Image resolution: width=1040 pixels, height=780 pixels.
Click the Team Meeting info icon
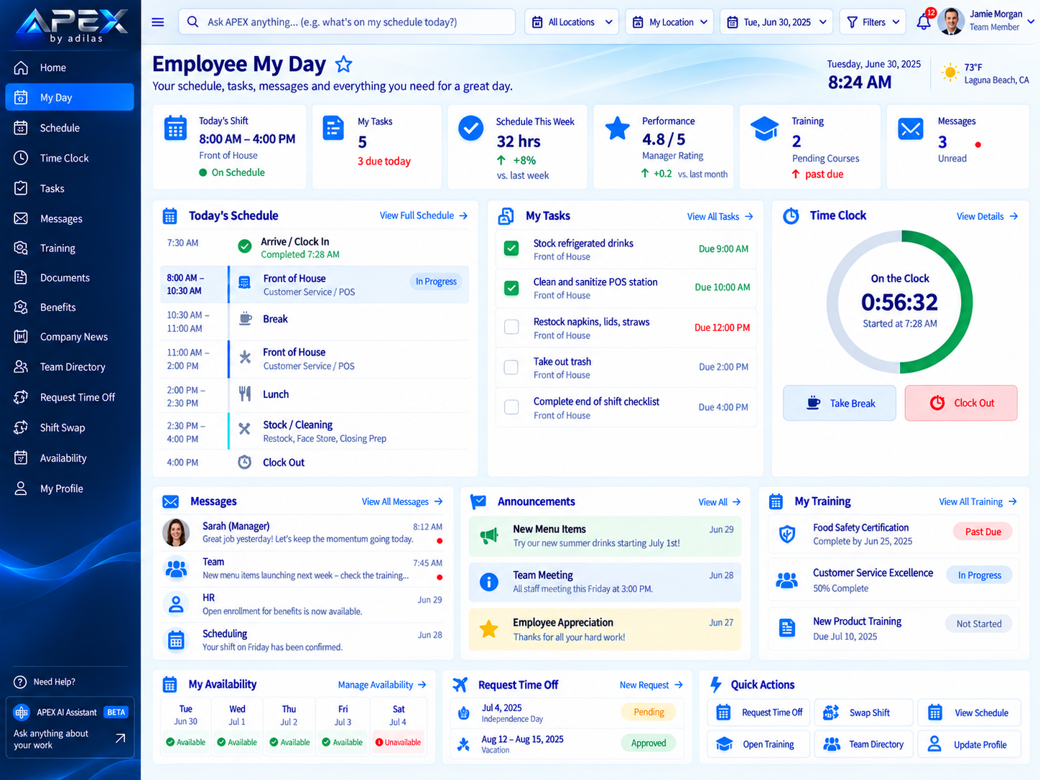489,582
